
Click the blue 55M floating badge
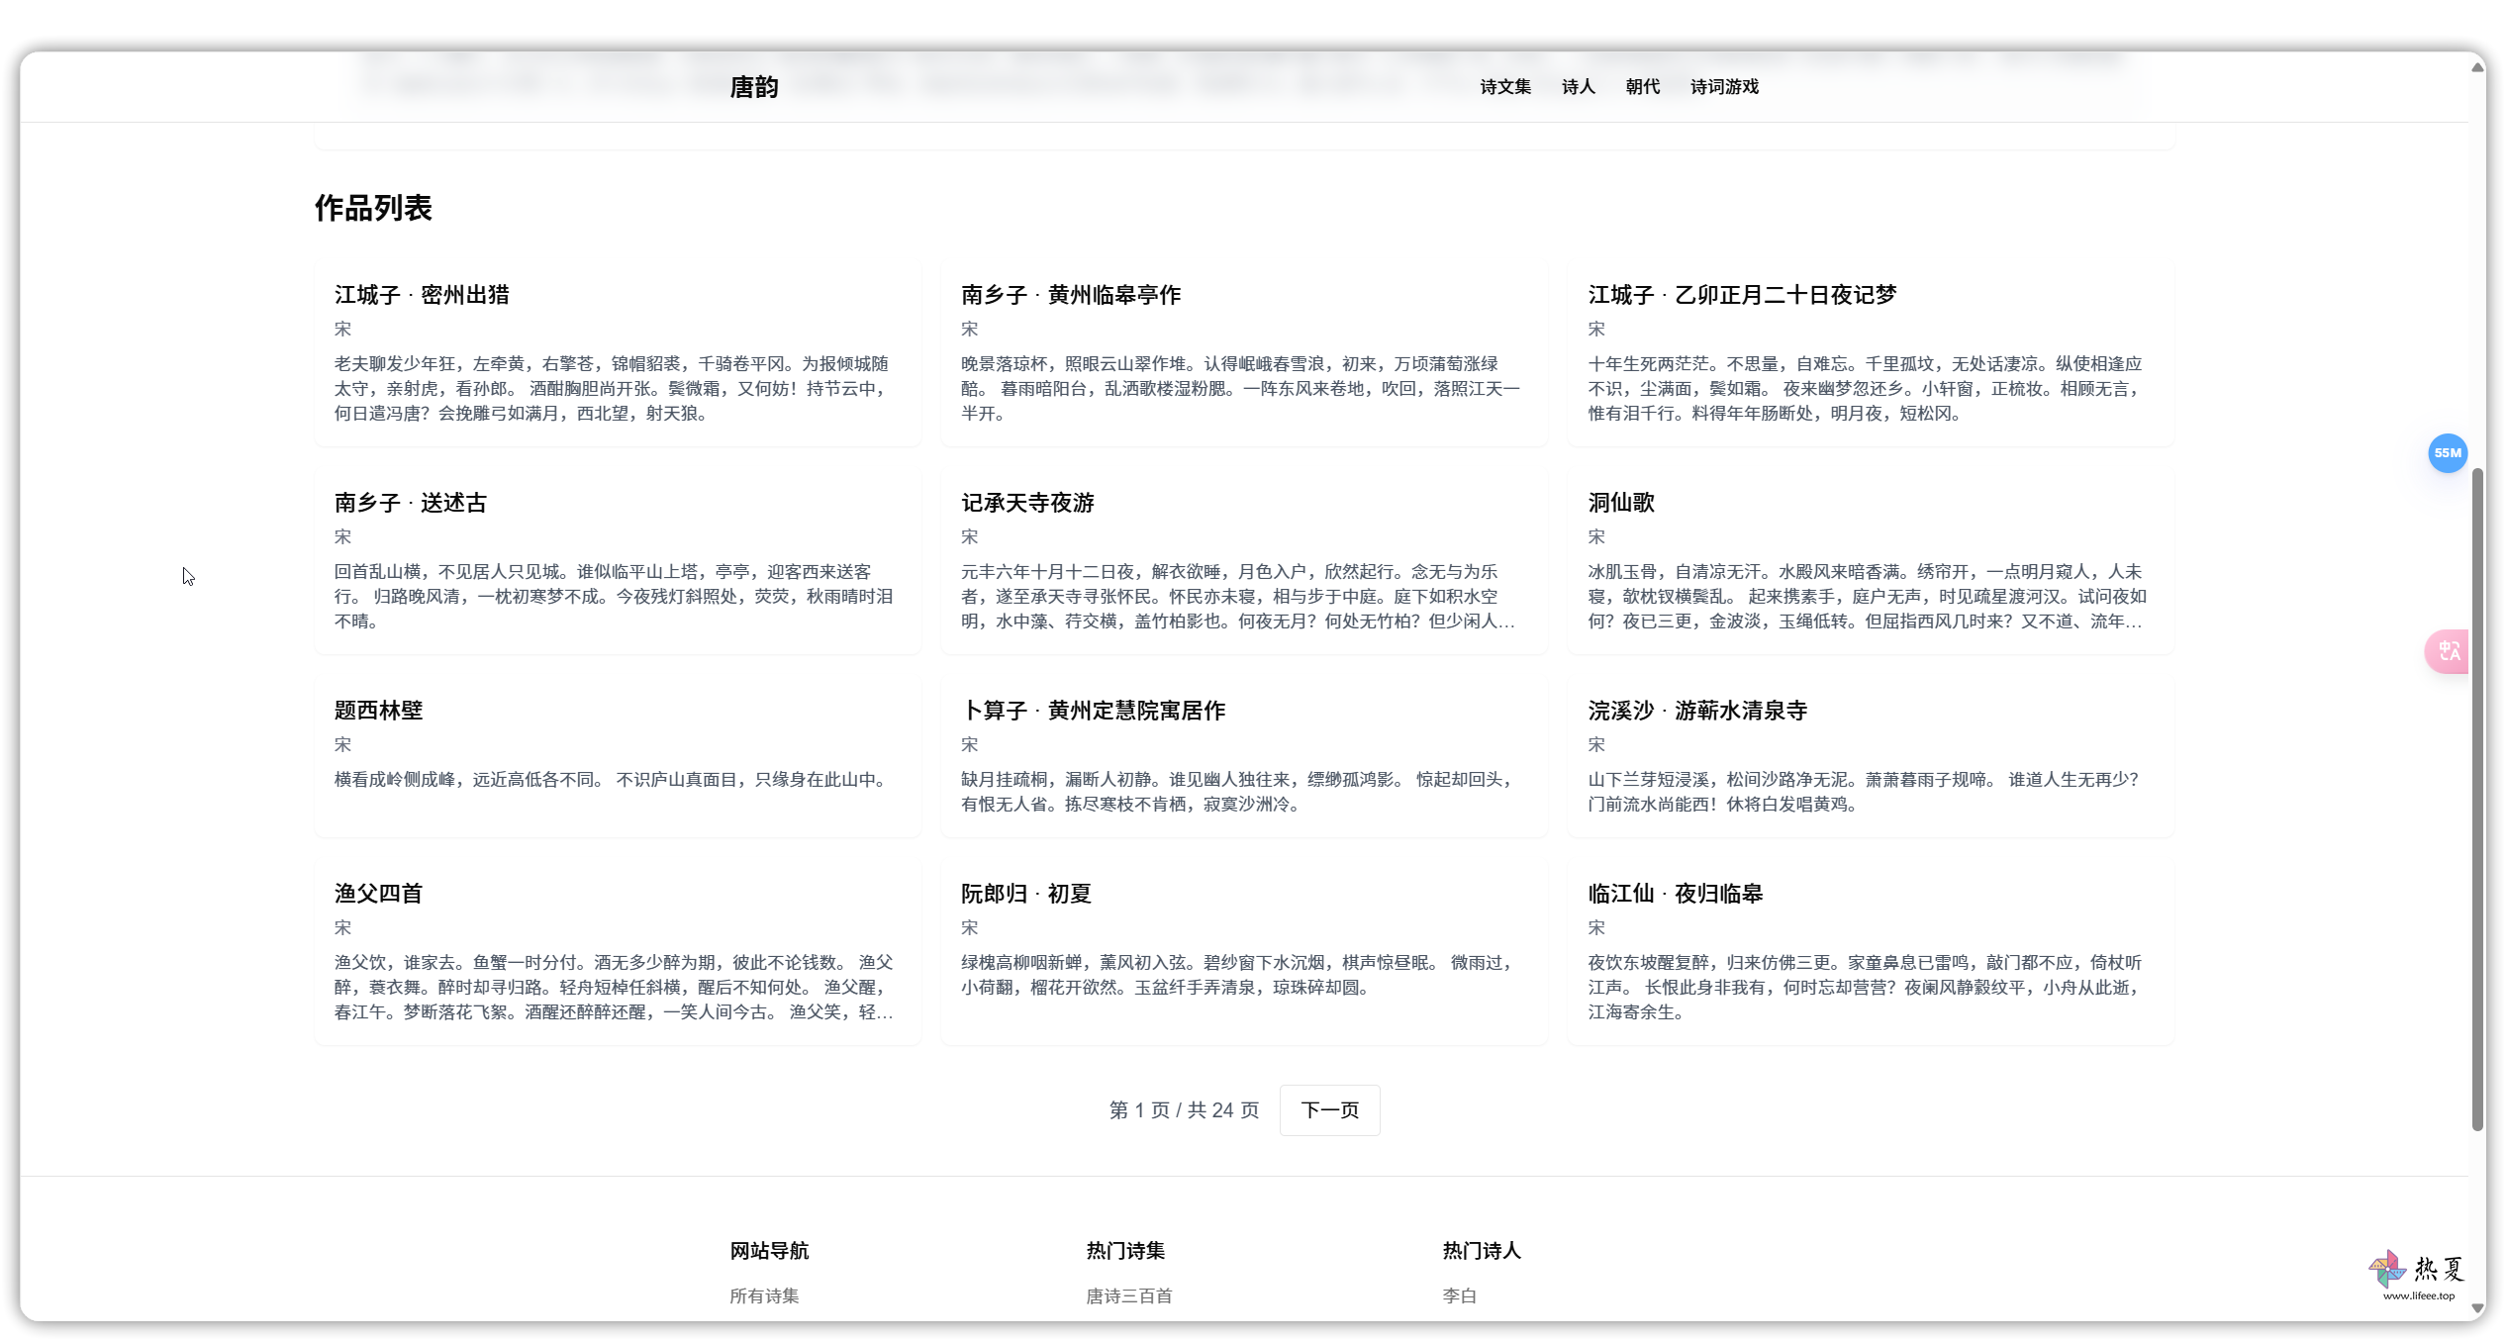2447,453
